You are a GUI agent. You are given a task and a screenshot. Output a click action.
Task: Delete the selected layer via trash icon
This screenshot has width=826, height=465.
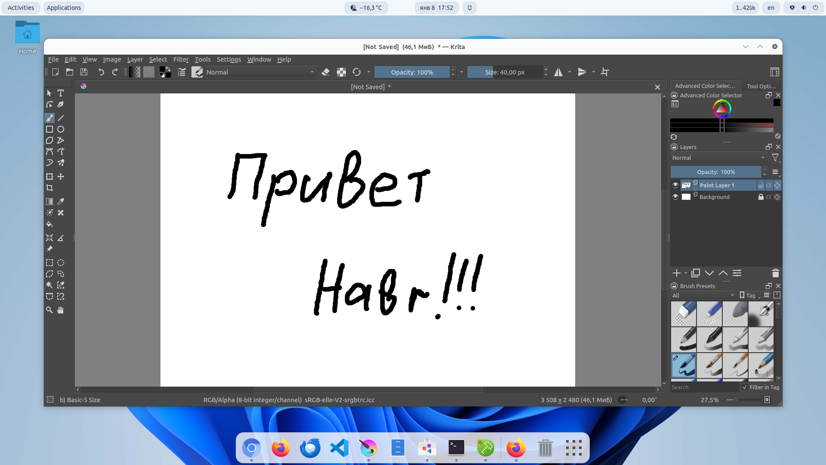point(775,273)
